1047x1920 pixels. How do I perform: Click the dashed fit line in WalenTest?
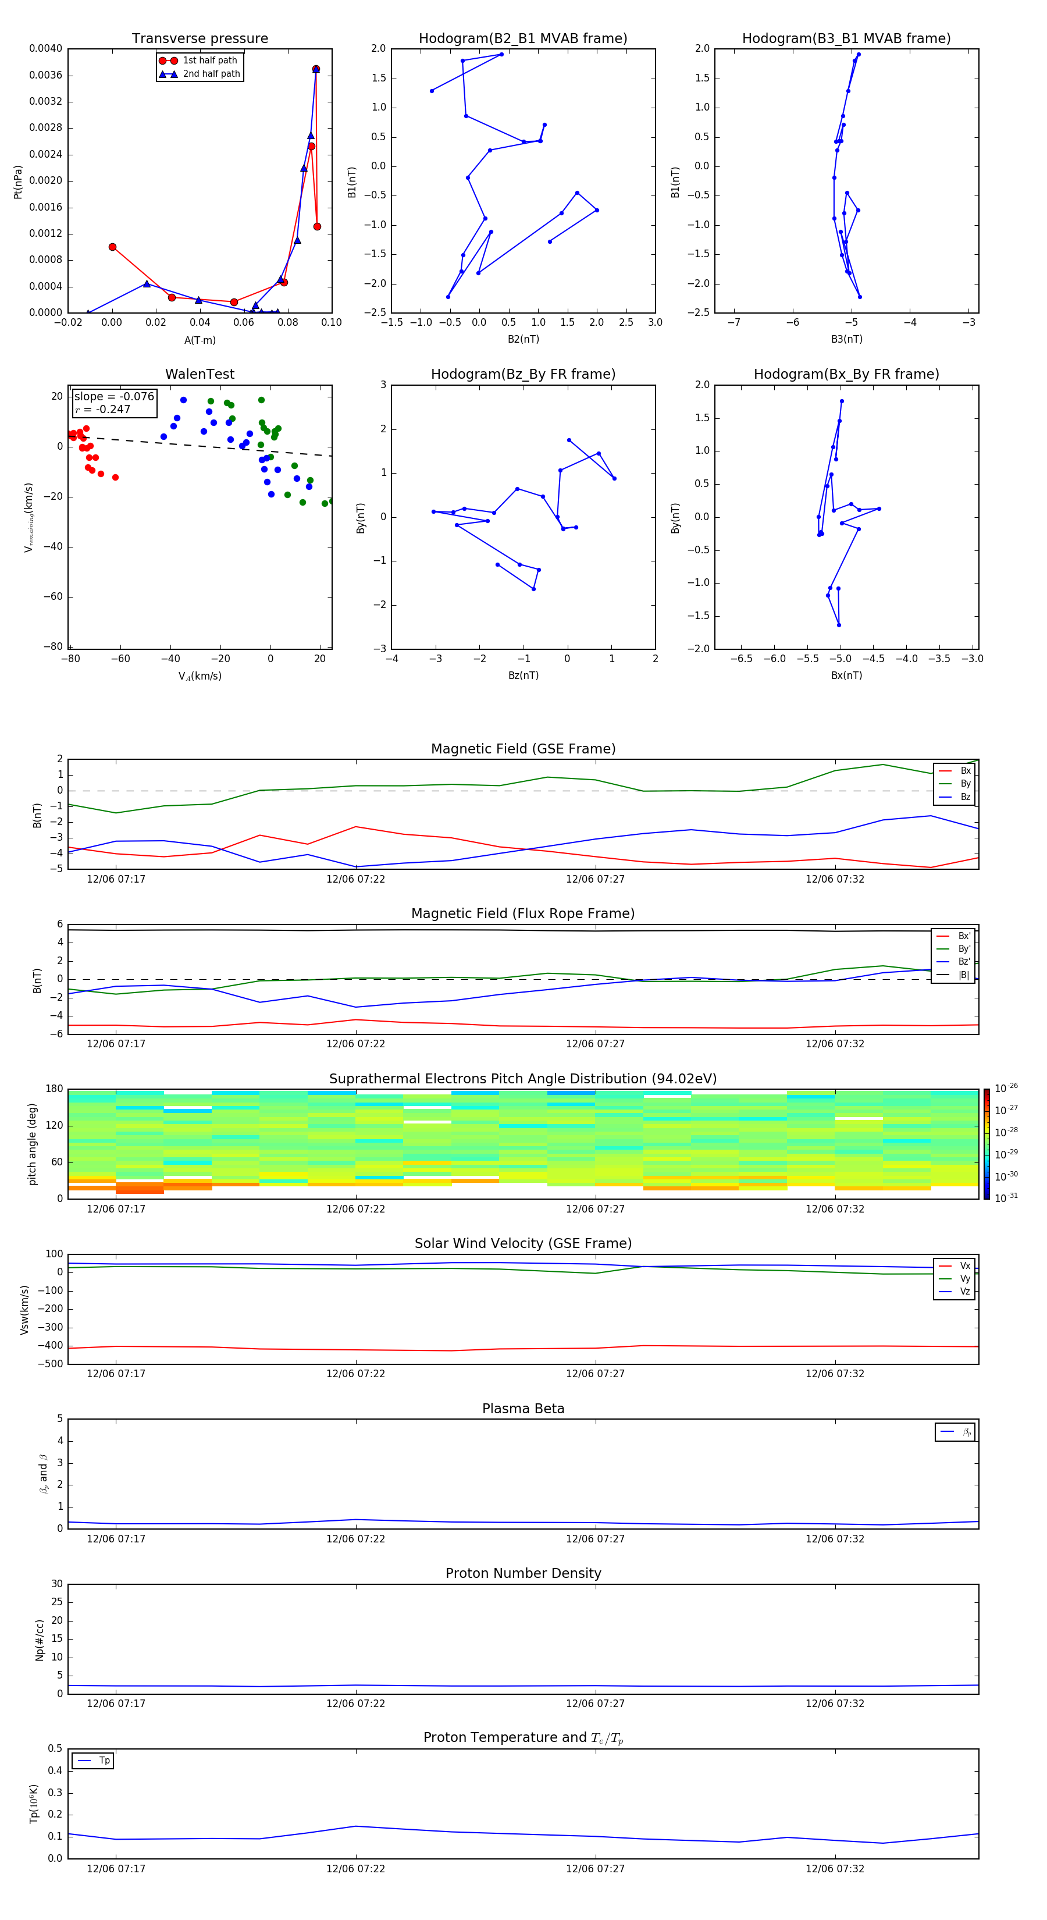(200, 445)
